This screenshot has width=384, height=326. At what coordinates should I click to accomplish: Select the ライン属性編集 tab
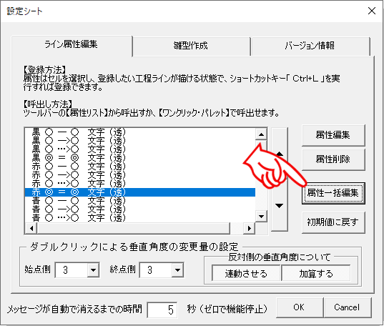(72, 45)
